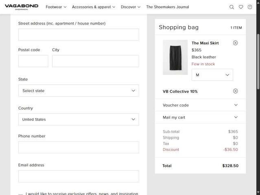Click the Black leather color text
The image size is (260, 195).
click(204, 57)
